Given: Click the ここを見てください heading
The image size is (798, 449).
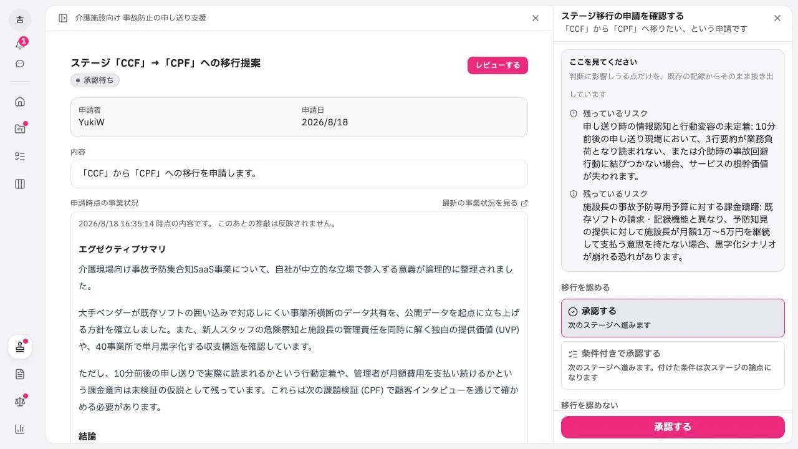Looking at the screenshot, I should pos(603,62).
